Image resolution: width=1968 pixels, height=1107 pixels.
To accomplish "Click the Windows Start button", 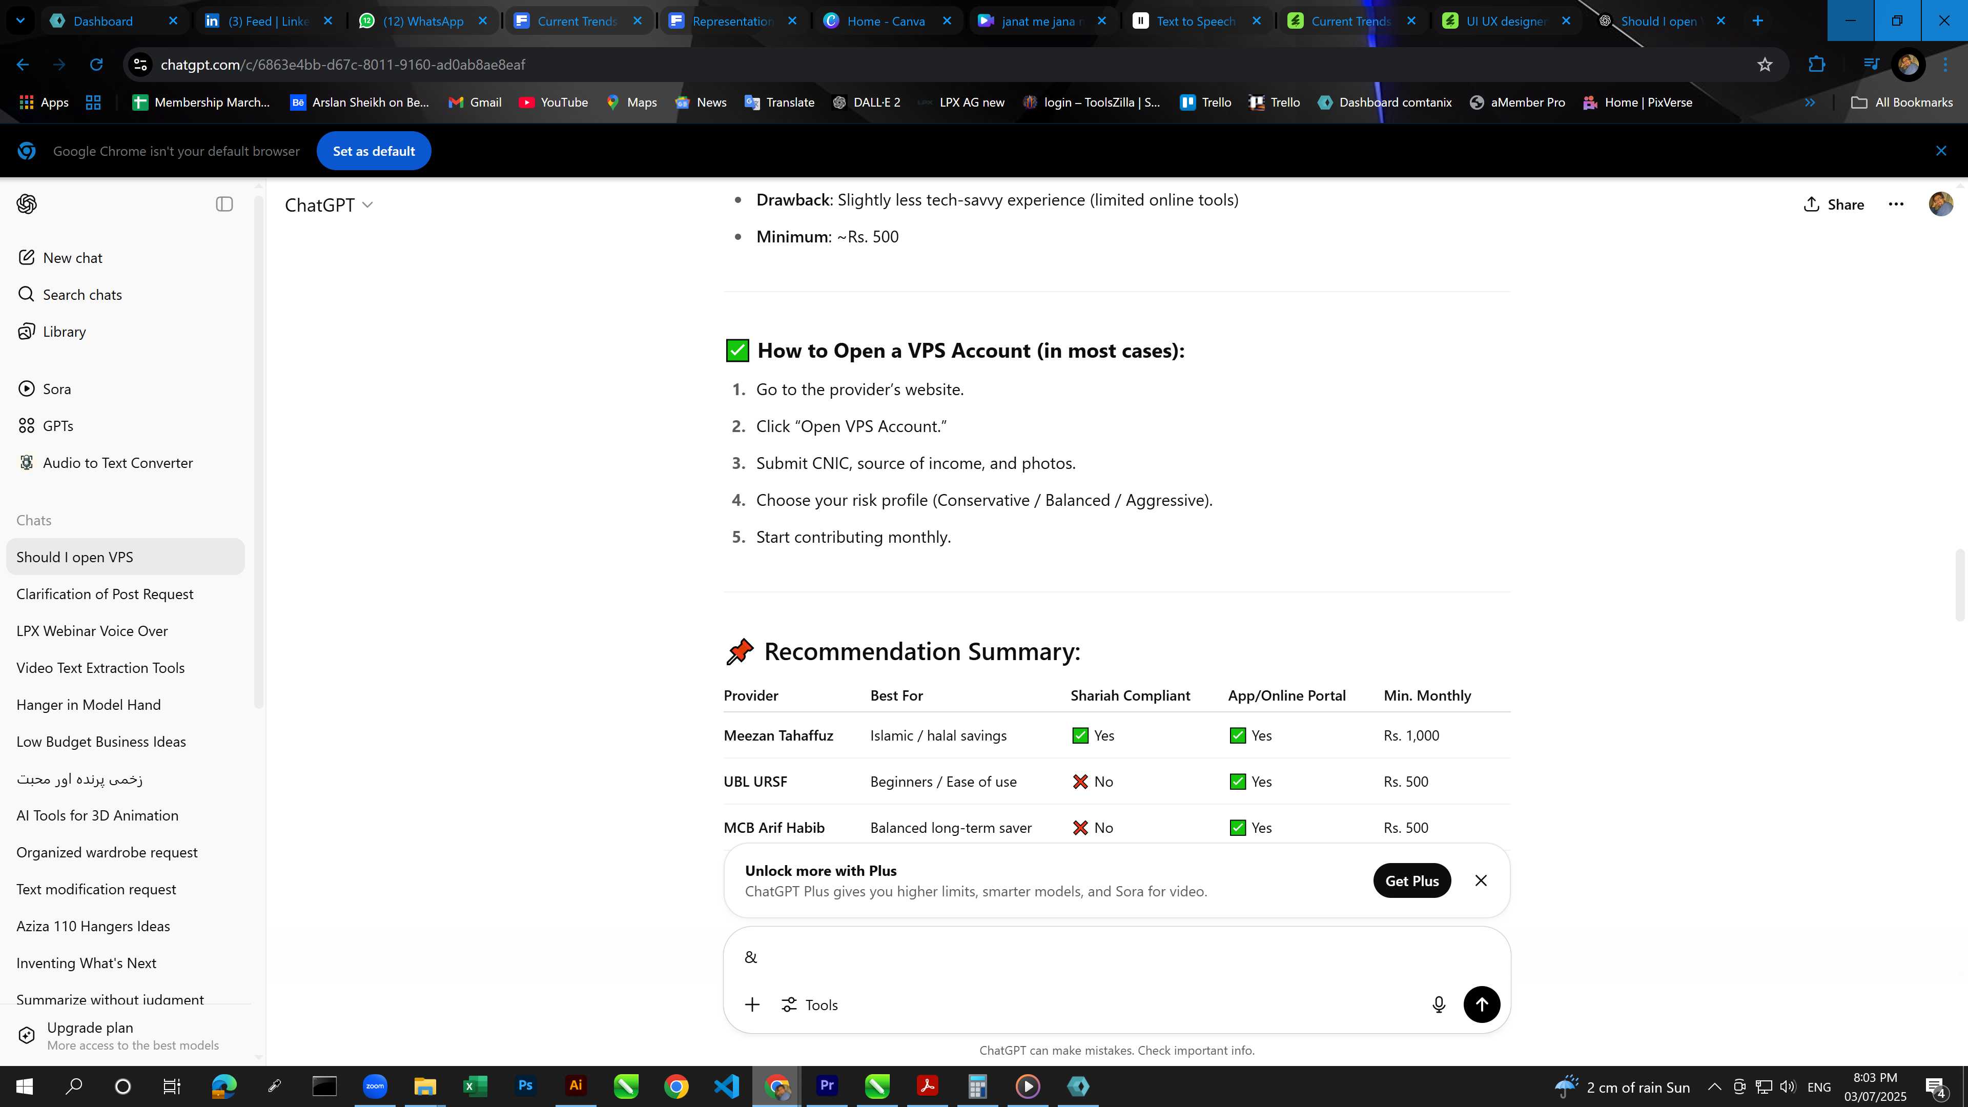I will [x=25, y=1086].
